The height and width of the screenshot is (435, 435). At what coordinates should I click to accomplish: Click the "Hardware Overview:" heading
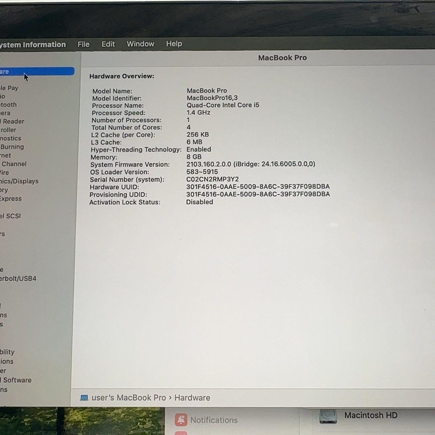(x=122, y=76)
